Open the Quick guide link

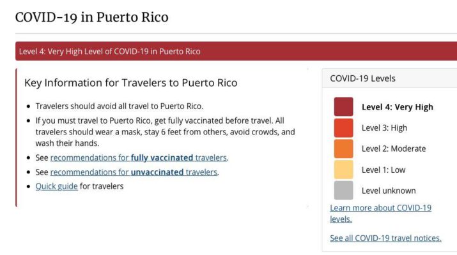[x=56, y=186]
